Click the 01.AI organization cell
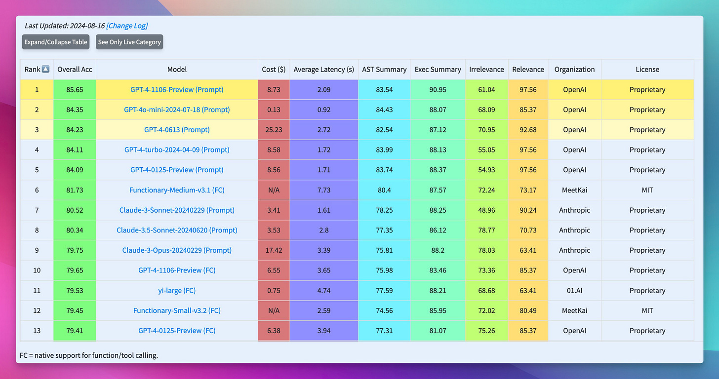Viewport: 719px width, 379px height. pos(574,291)
